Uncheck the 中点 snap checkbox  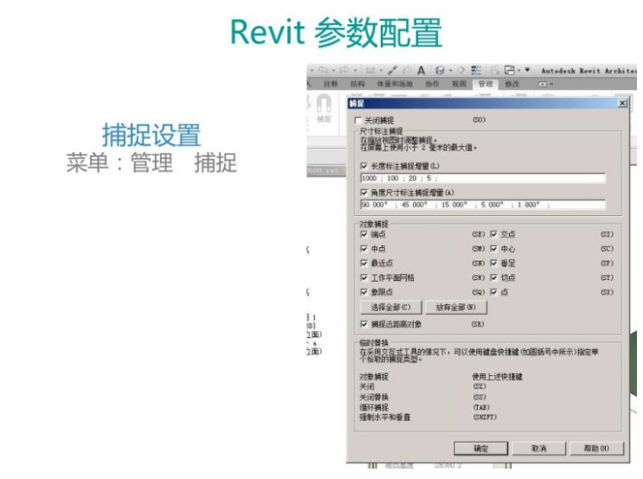[x=363, y=248]
